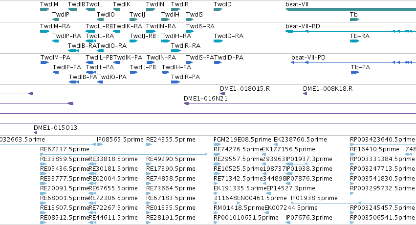Screen dimensions: 416x225
Task: Click the TwdlN-PA protein label
Action: click(x=161, y=58)
